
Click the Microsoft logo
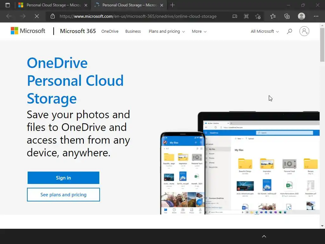tap(28, 31)
